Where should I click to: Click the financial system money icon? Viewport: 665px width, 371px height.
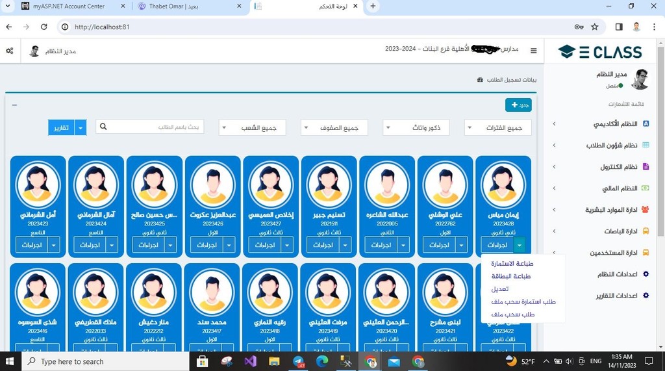point(645,188)
